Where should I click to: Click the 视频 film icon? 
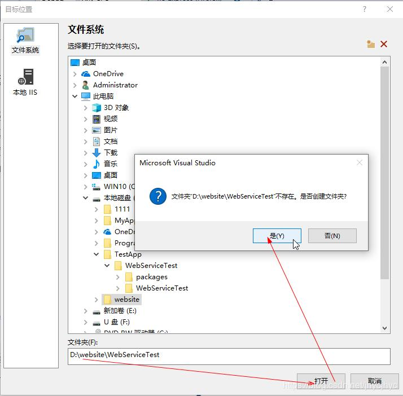click(x=97, y=119)
